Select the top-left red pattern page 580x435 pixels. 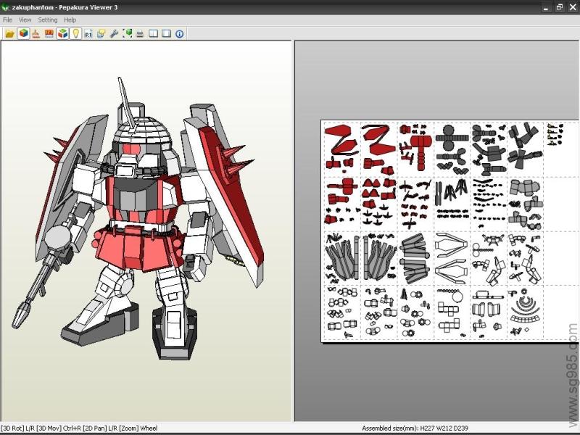coord(342,148)
